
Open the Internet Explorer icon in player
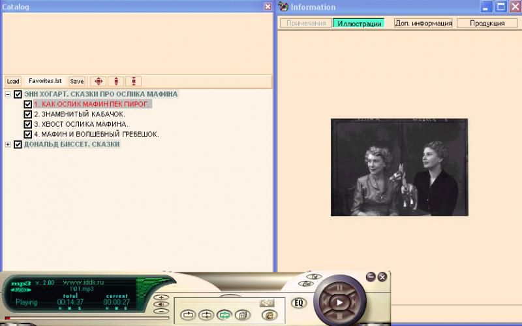(x=268, y=315)
